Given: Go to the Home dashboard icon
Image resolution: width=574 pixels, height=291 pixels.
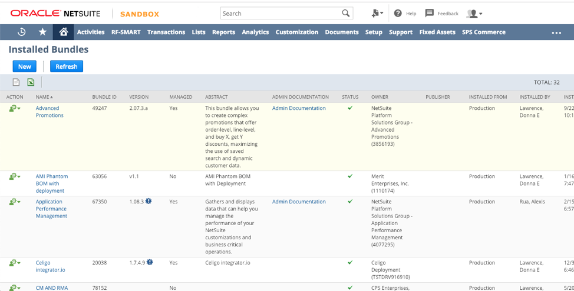Looking at the screenshot, I should click(x=63, y=32).
